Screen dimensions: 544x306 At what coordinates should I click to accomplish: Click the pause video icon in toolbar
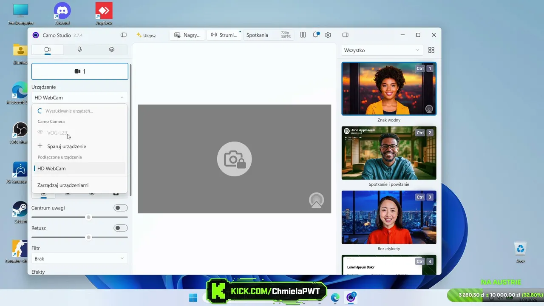click(x=303, y=35)
